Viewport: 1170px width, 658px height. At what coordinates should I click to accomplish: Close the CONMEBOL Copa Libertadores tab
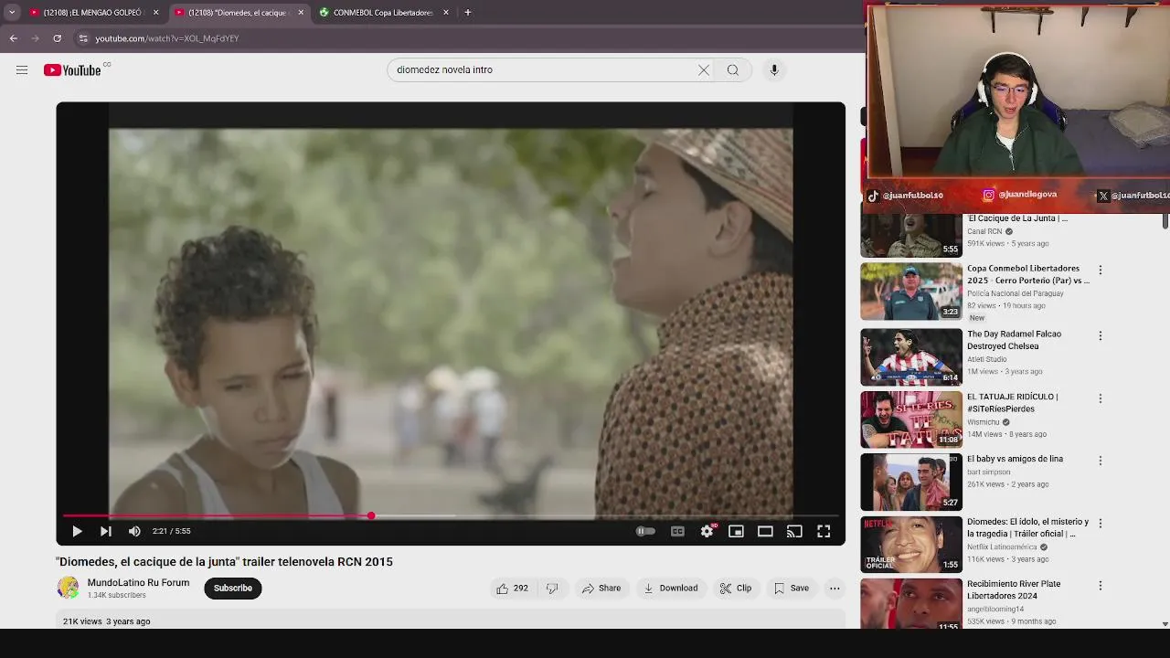pos(446,13)
